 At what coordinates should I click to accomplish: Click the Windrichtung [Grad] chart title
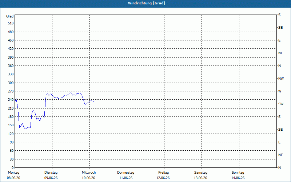click(x=147, y=3)
